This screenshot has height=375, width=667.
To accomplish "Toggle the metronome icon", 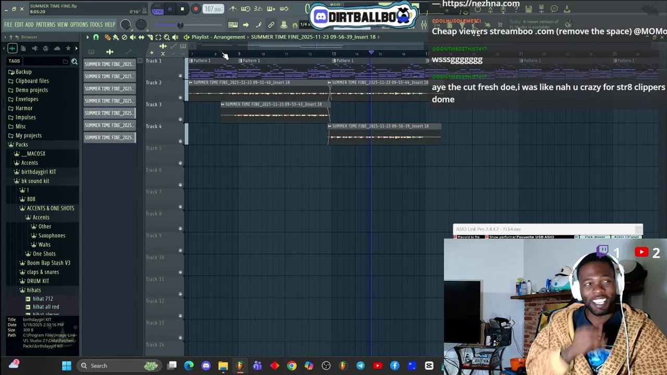I will [x=232, y=9].
